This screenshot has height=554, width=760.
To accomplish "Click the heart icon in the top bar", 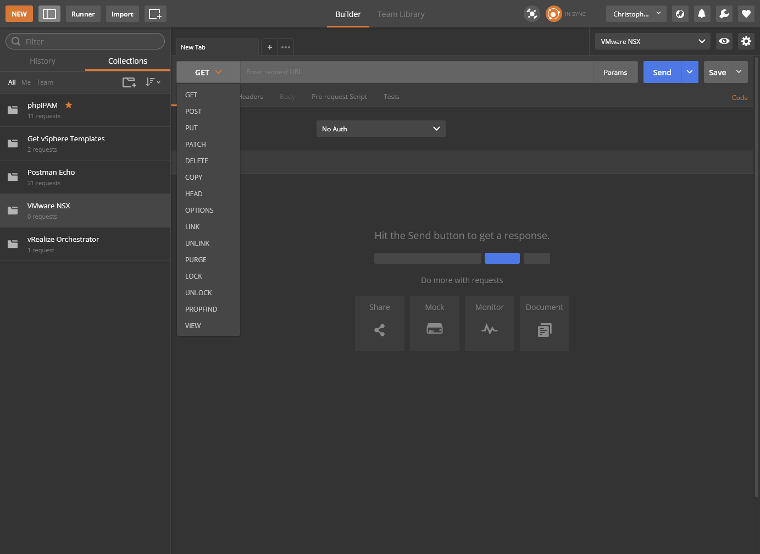I will tap(746, 14).
